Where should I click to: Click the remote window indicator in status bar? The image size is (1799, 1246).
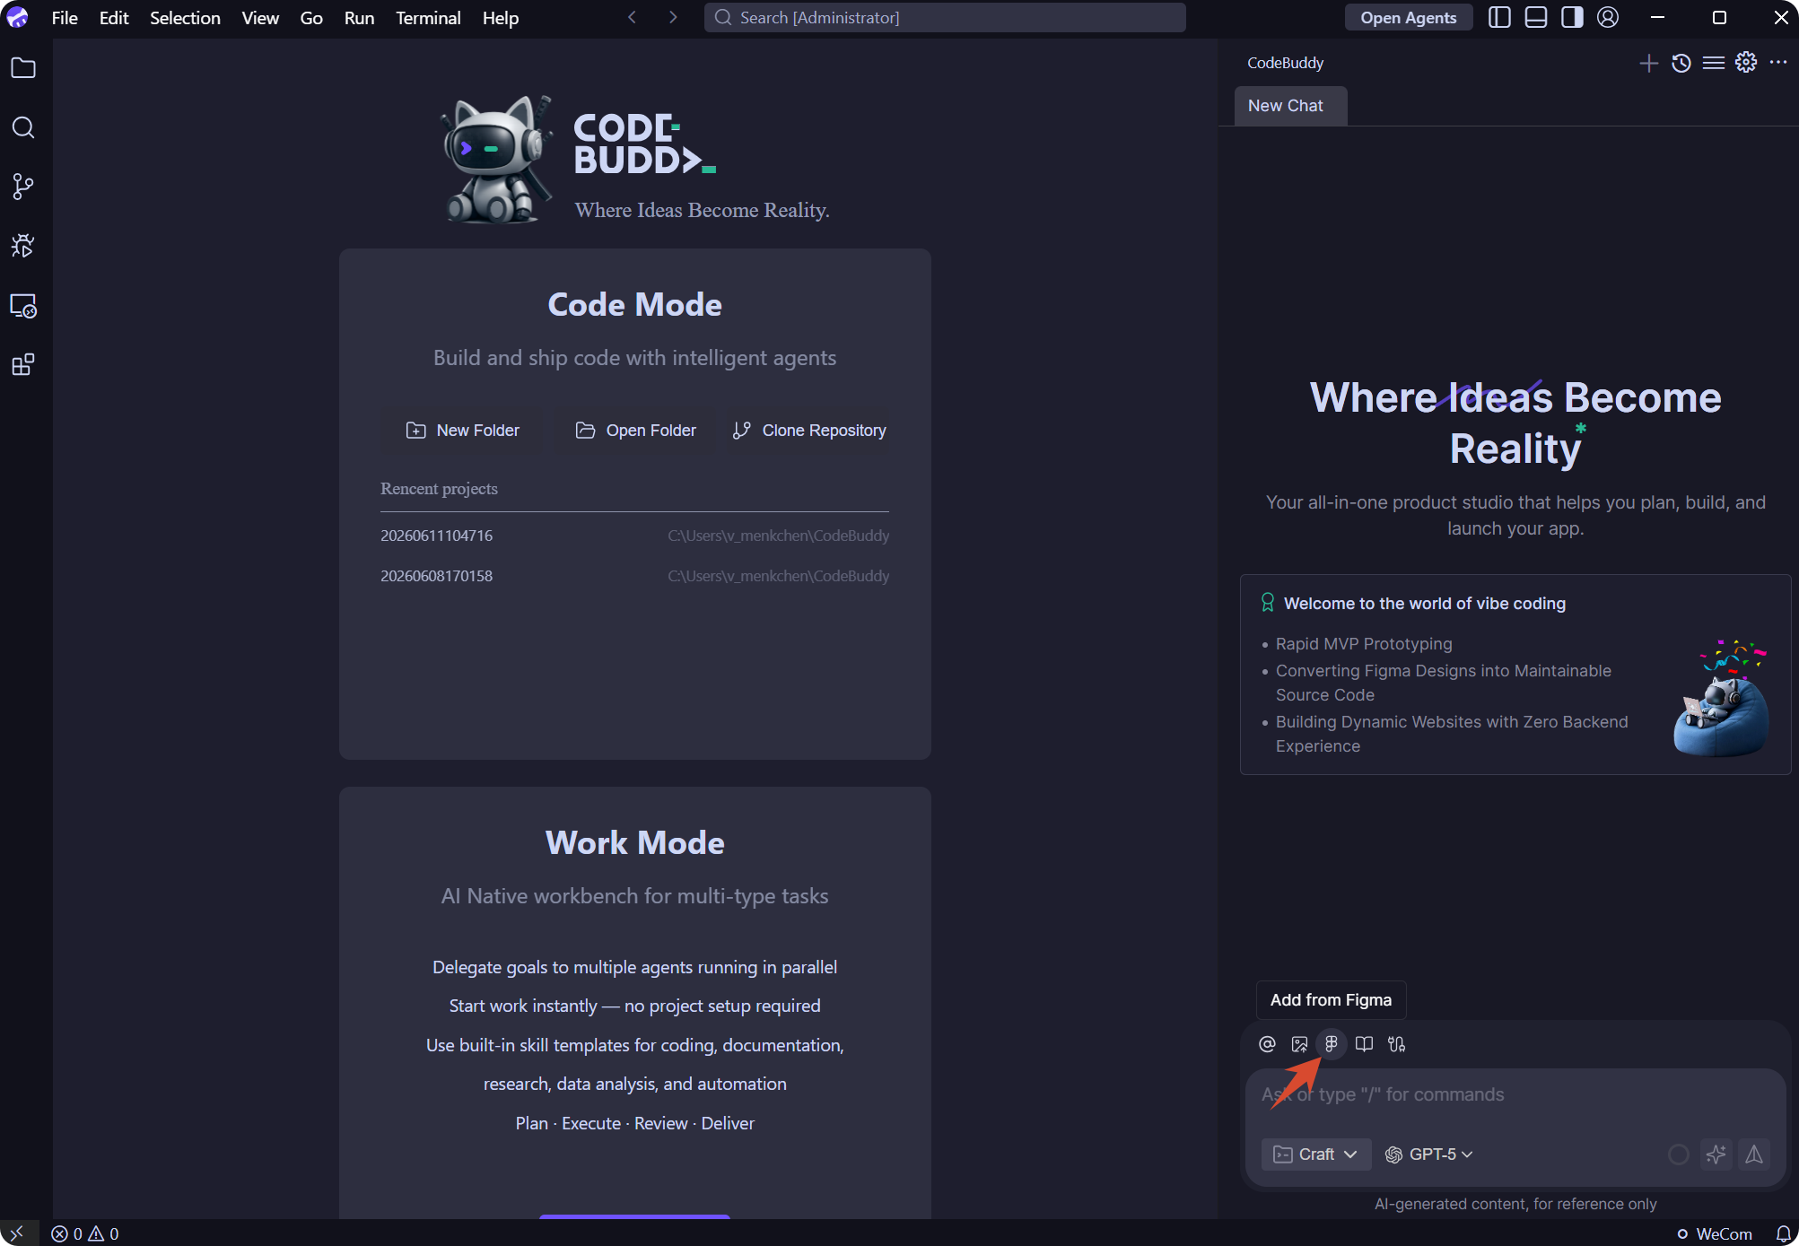18,1233
